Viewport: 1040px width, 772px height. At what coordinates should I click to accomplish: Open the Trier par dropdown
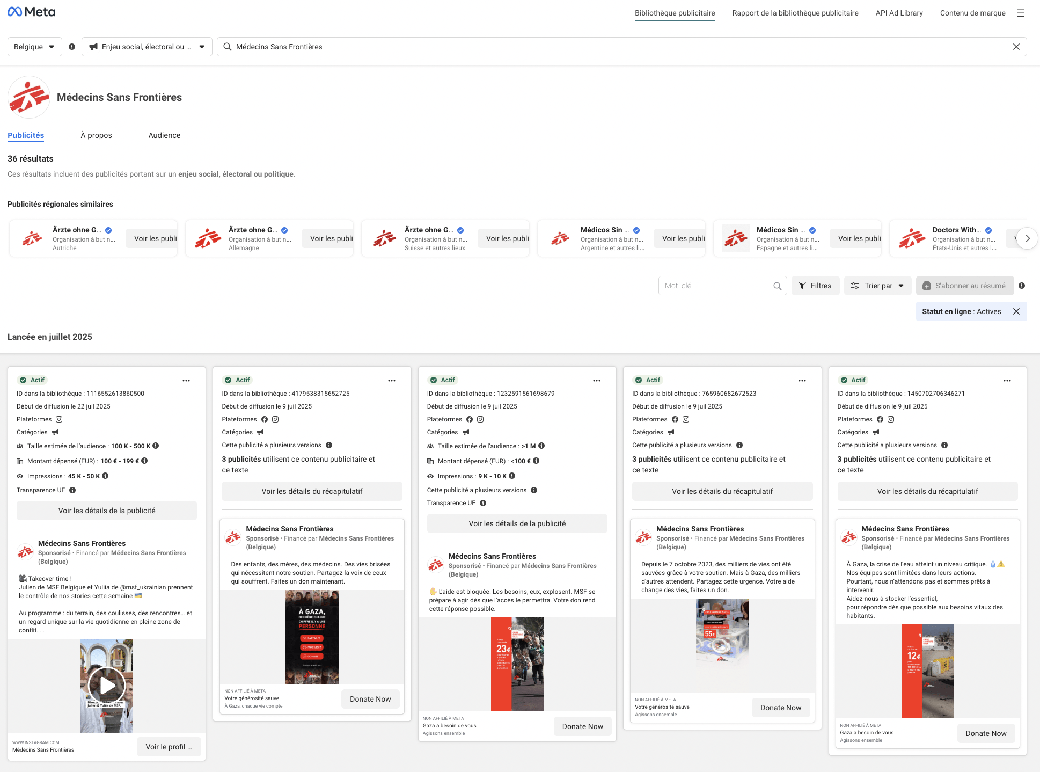878,286
